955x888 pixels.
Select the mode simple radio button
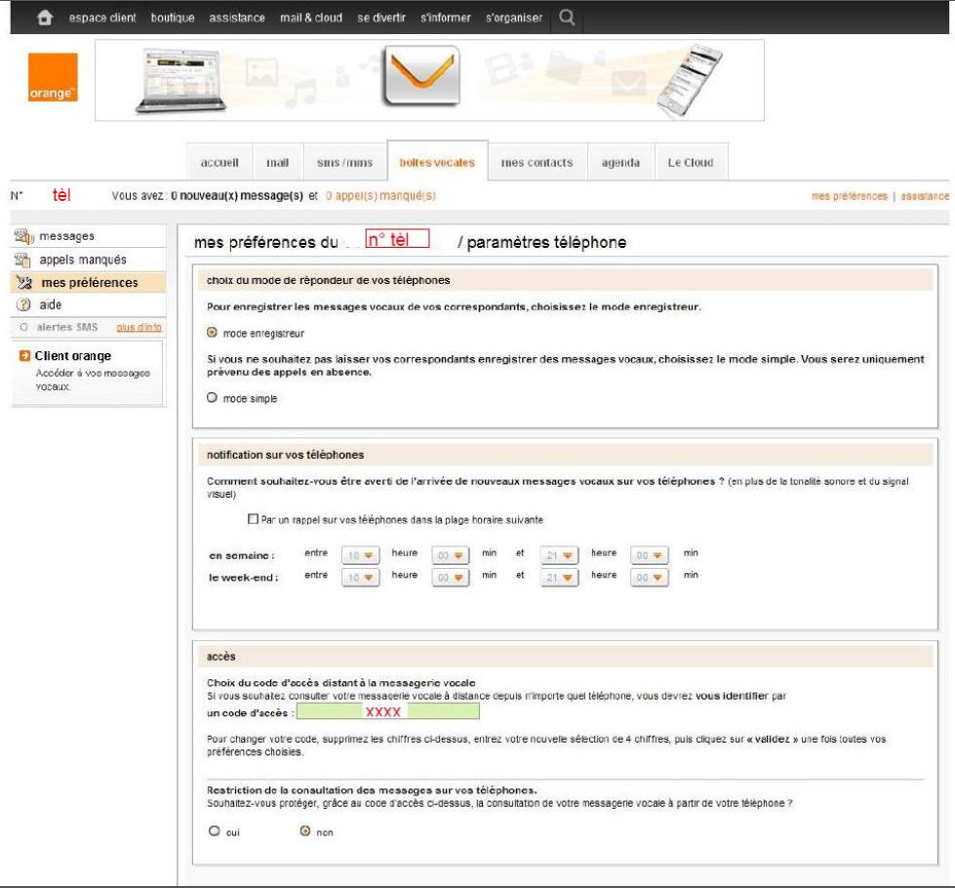tap(213, 398)
